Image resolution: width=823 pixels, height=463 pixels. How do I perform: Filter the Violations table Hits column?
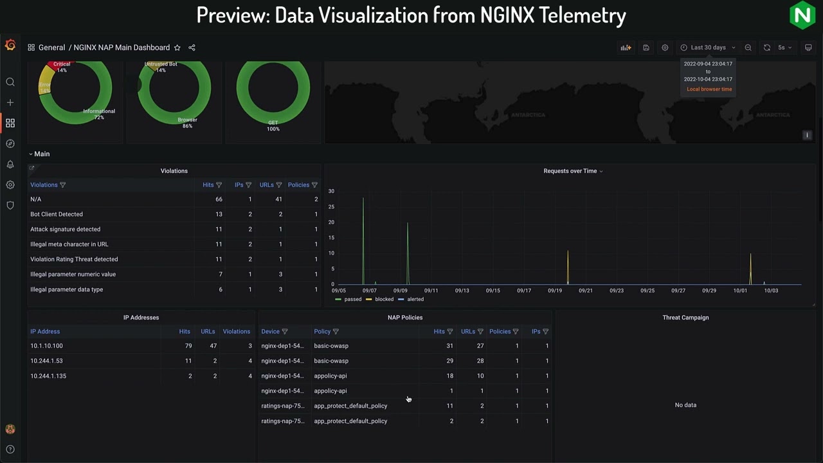point(219,185)
